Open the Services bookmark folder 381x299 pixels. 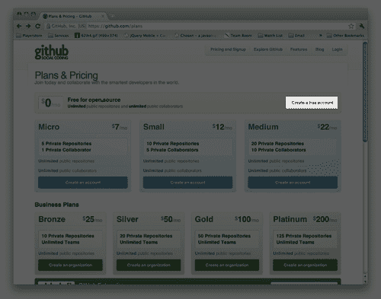coord(59,36)
